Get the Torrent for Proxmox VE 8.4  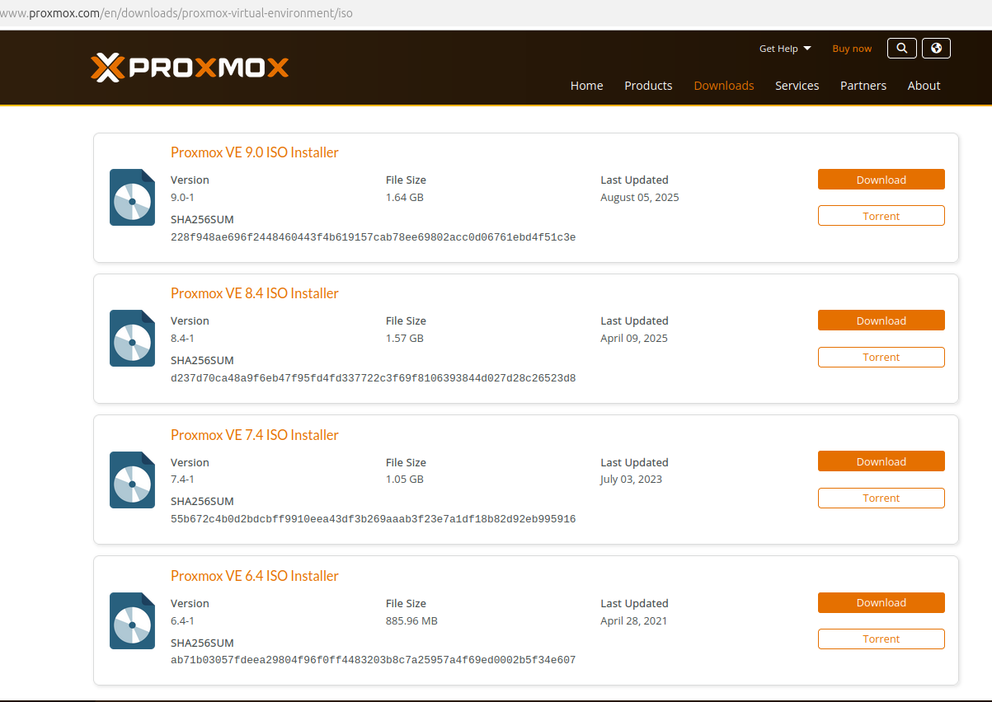point(881,358)
